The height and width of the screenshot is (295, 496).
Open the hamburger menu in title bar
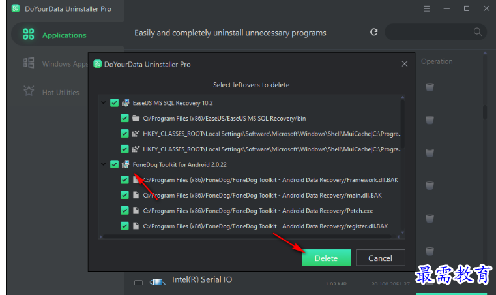pos(427,9)
